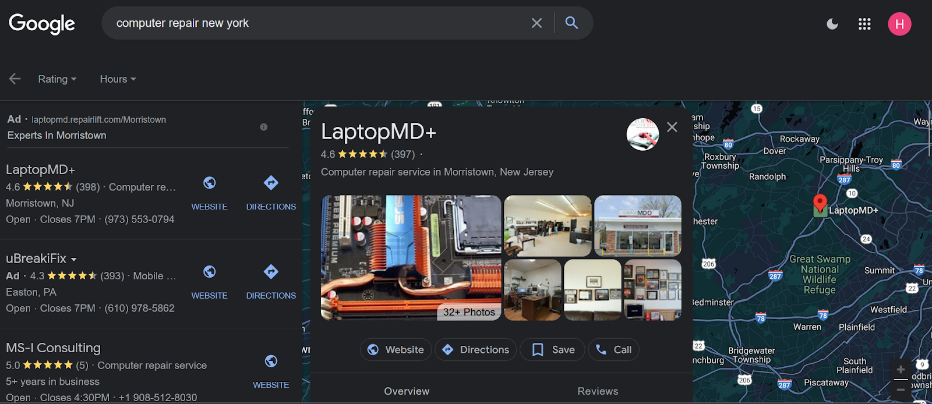The image size is (932, 404).
Task: Switch to the Reviews tab
Action: (x=598, y=391)
